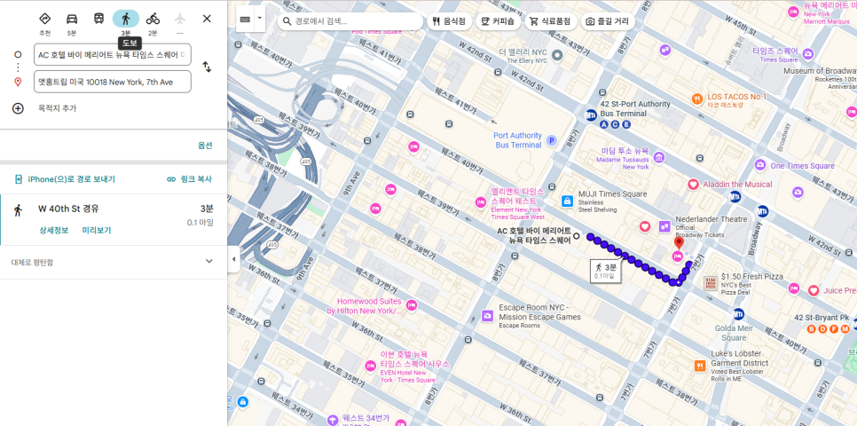Image resolution: width=857 pixels, height=426 pixels.
Task: Open Luke's Lobster restaurant marker
Action: [700, 366]
